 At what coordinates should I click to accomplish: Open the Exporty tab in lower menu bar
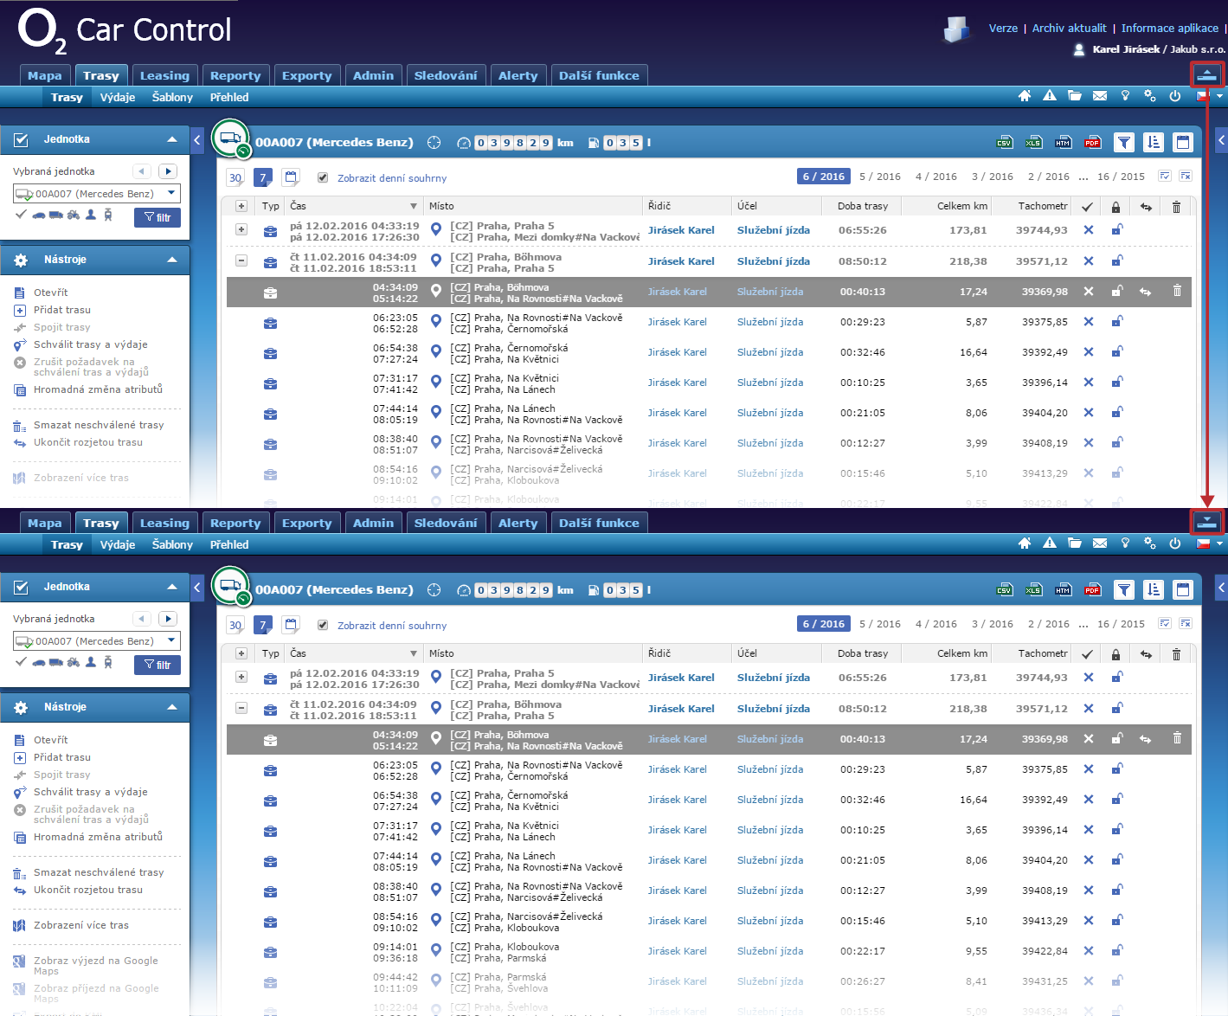click(307, 523)
